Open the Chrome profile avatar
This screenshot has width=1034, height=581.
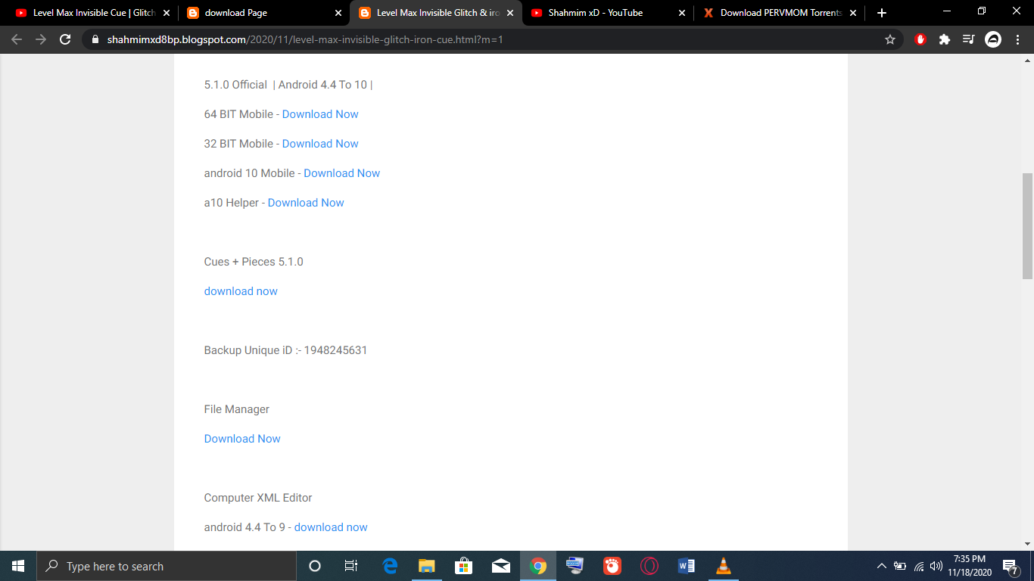[993, 39]
